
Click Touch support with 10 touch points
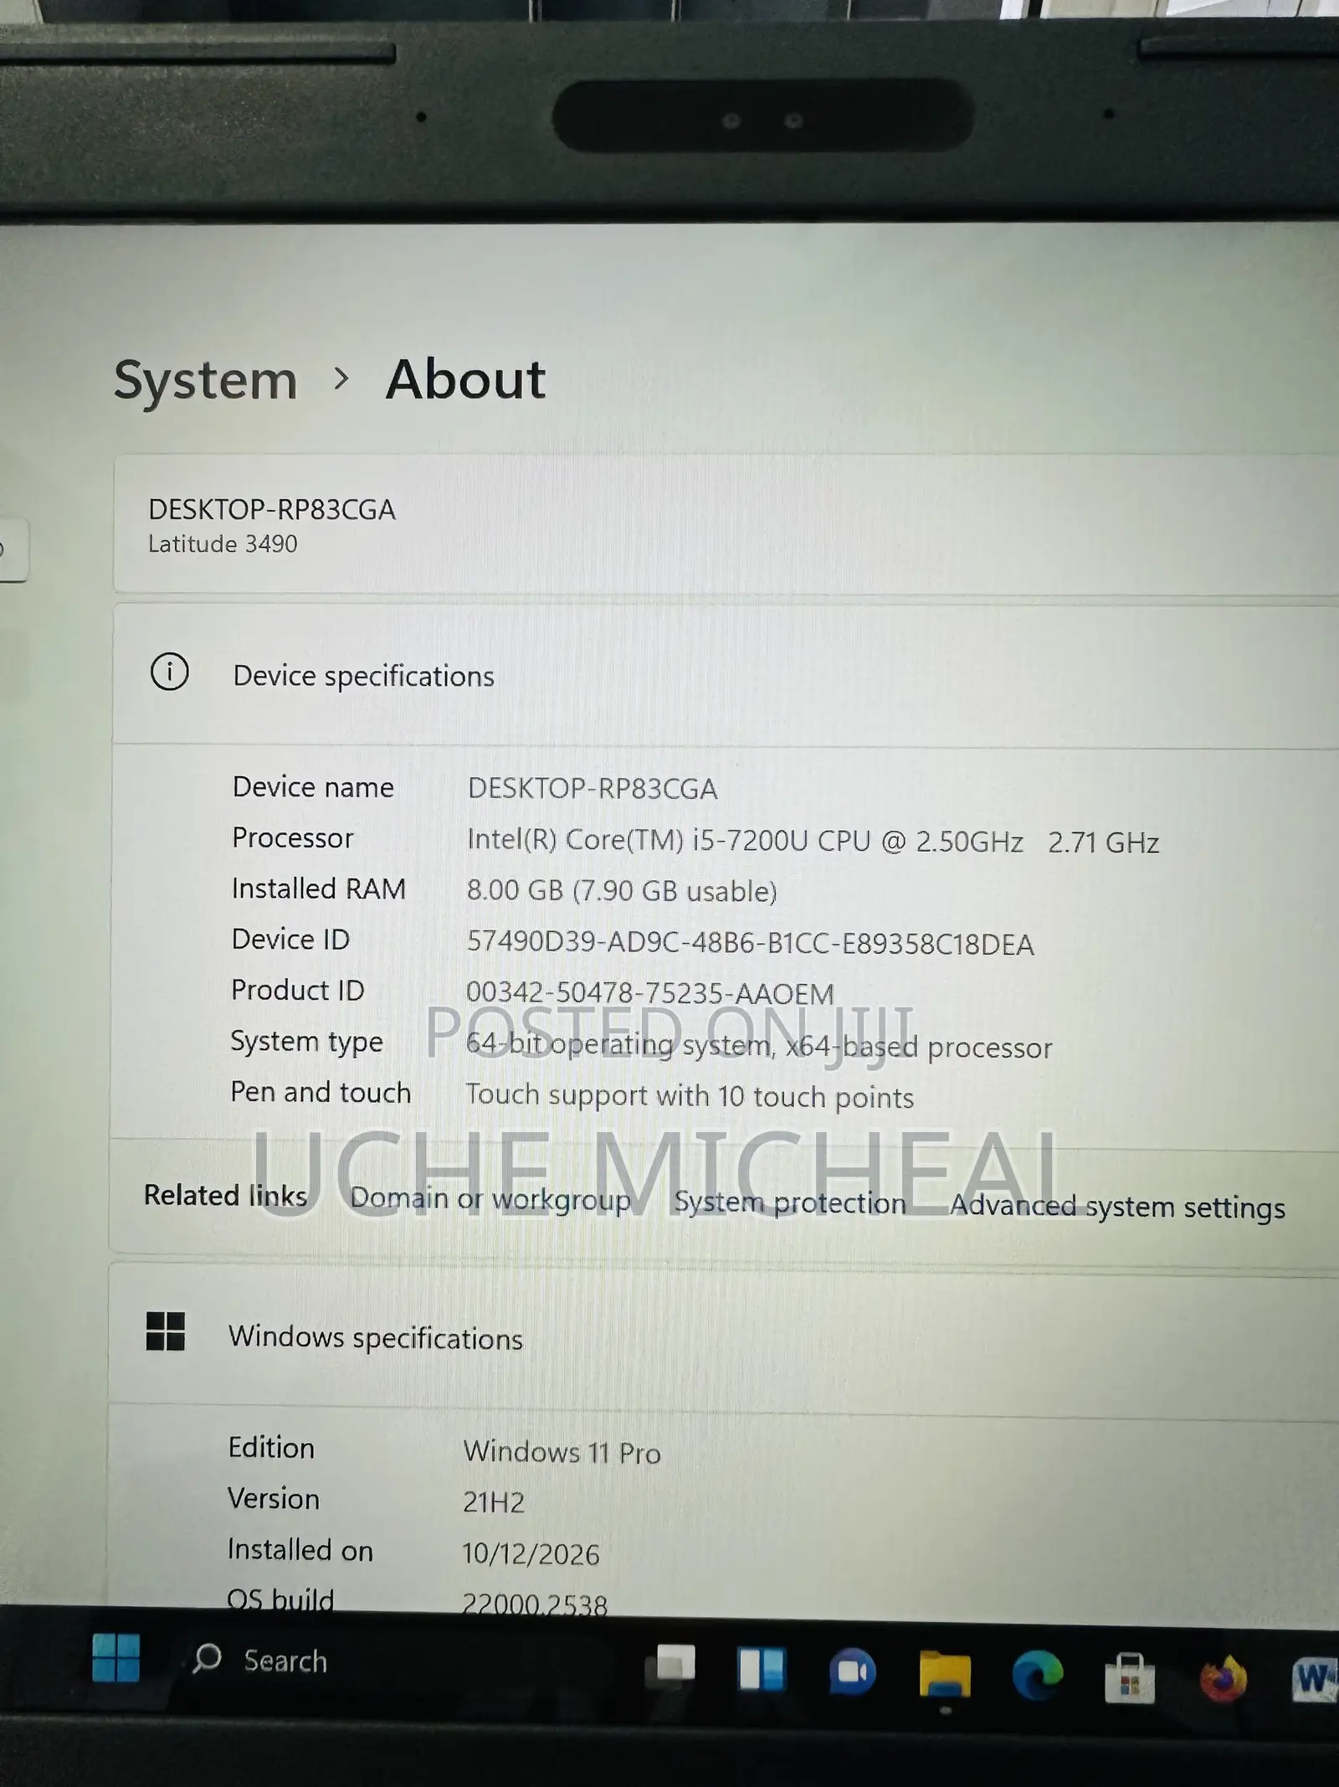tap(690, 1096)
